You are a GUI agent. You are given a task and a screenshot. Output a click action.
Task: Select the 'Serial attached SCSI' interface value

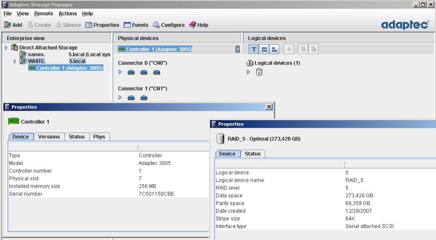369,226
